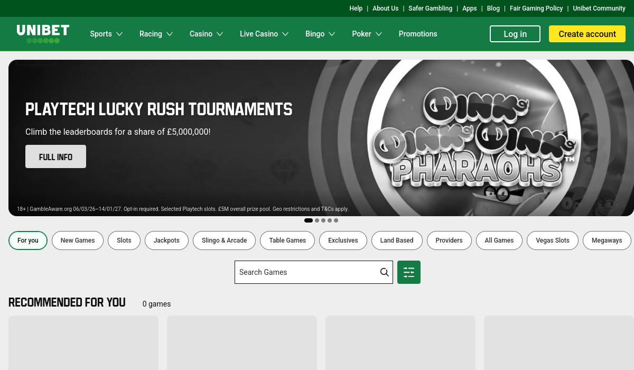This screenshot has height=370, width=634.
Task: Open the Poker menu item
Action: (361, 34)
